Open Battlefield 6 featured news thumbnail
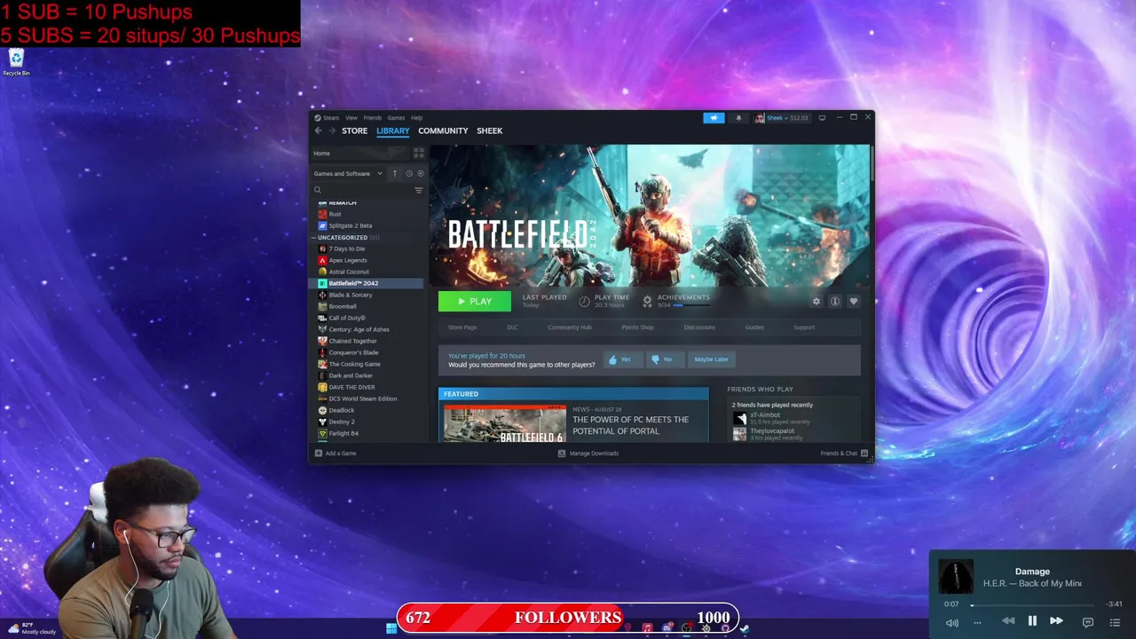The height and width of the screenshot is (639, 1136). [x=505, y=423]
